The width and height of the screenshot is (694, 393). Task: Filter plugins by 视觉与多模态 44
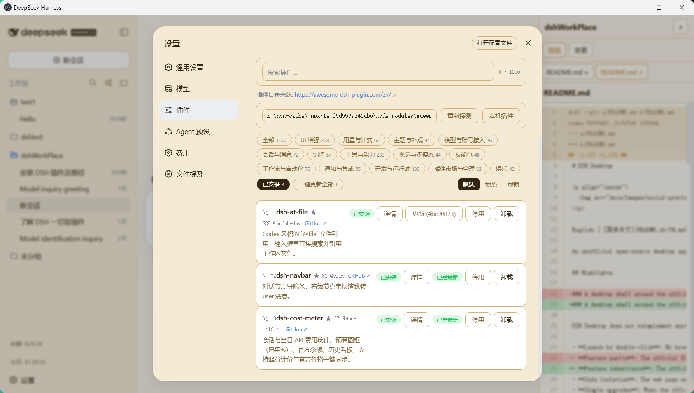(x=420, y=155)
